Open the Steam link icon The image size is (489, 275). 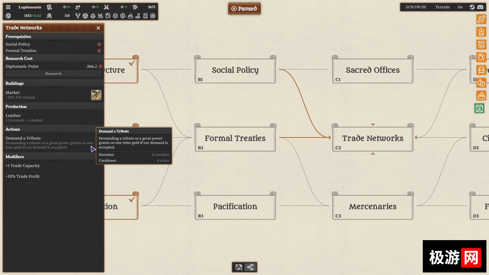point(472,7)
